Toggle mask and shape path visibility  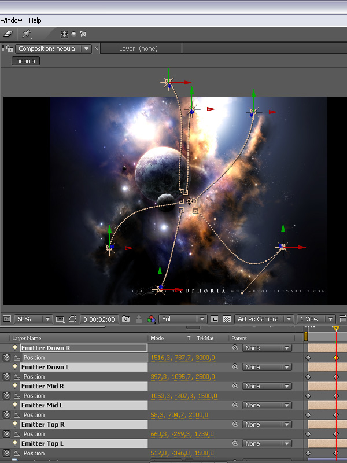(x=73, y=319)
